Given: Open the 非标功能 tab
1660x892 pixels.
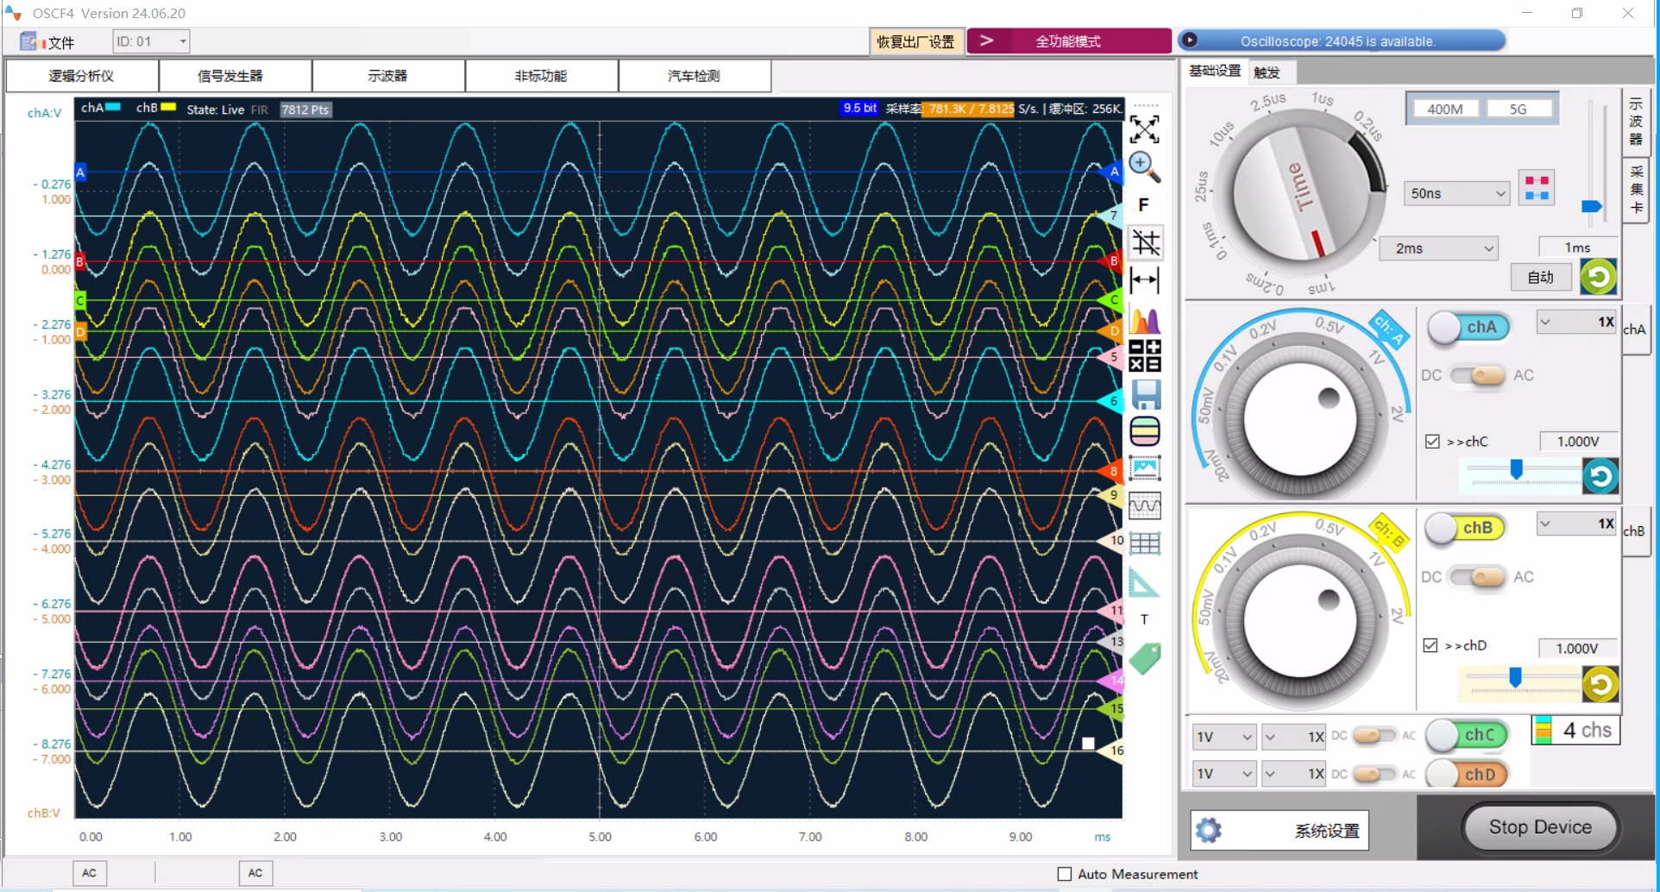Looking at the screenshot, I should [542, 76].
